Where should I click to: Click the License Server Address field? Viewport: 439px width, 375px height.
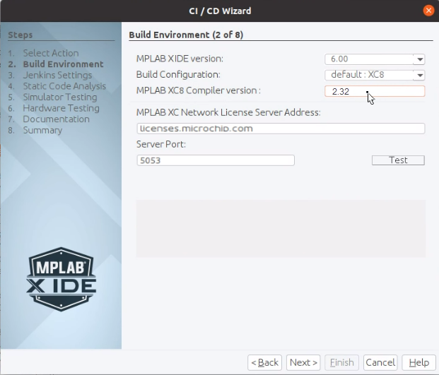point(281,129)
